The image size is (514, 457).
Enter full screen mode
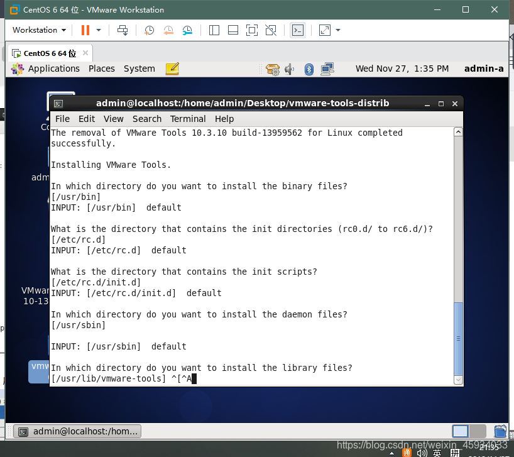click(x=252, y=30)
